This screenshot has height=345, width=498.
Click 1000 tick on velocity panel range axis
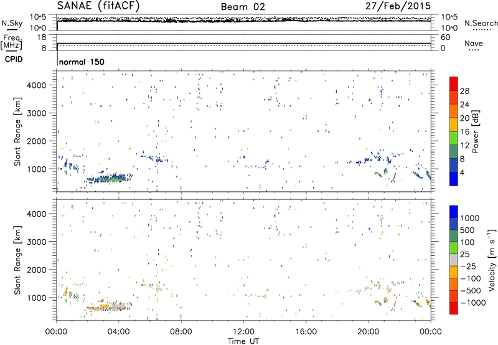click(36, 297)
